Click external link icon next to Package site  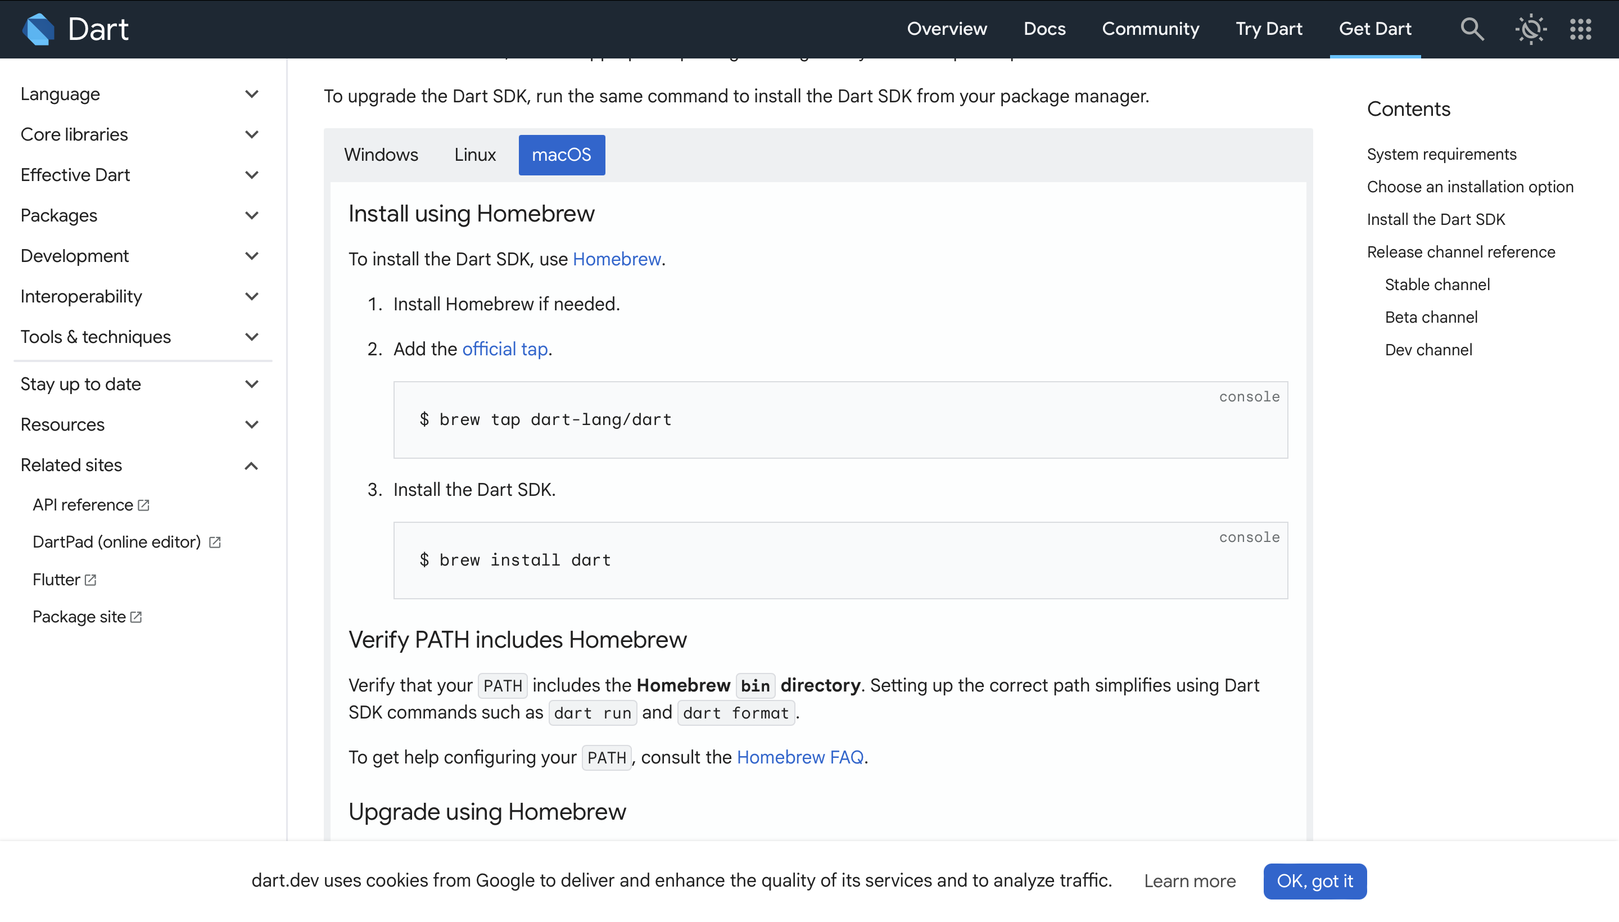(136, 617)
